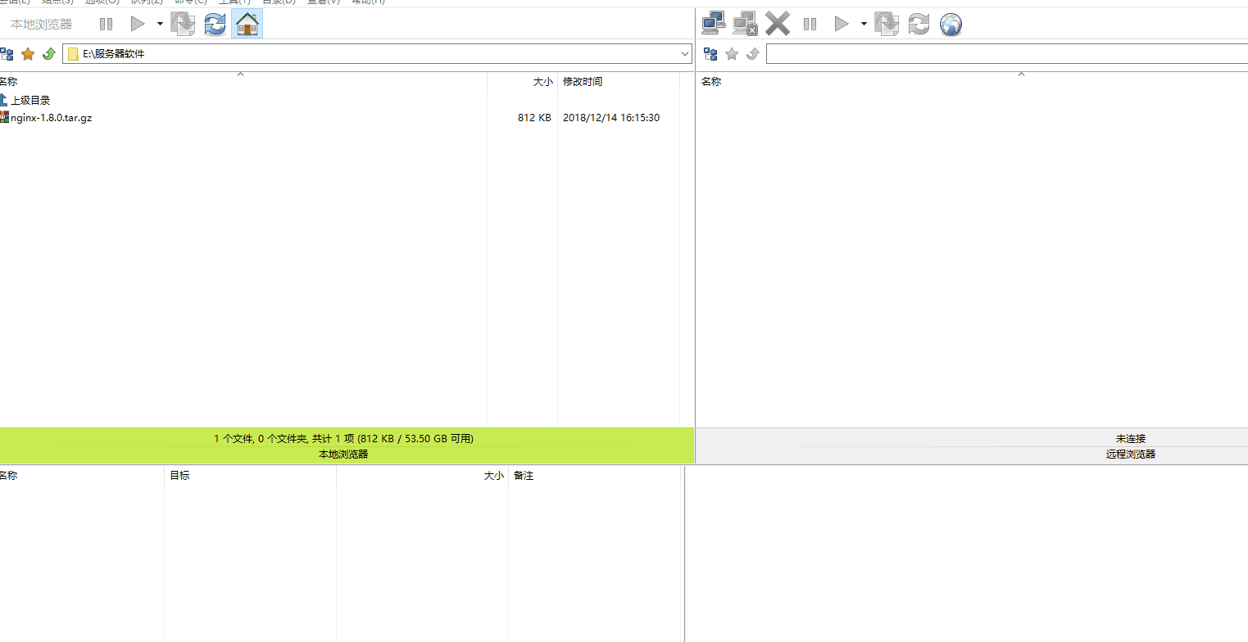
Task: Toggle sort order on the 名称 column header
Action: [8, 81]
